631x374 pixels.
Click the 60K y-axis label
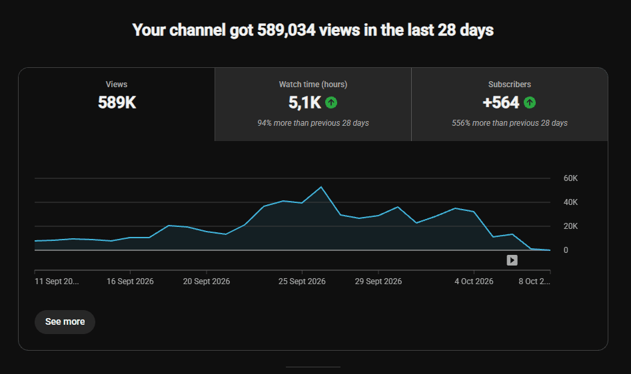[570, 178]
